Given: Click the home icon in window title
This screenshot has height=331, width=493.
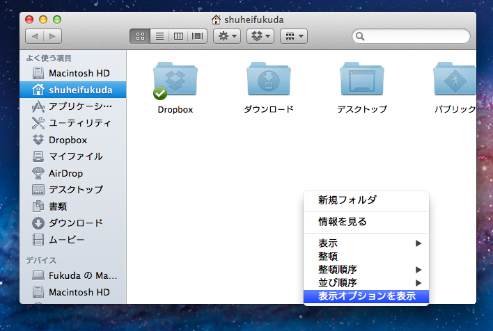Looking at the screenshot, I should 216,19.
